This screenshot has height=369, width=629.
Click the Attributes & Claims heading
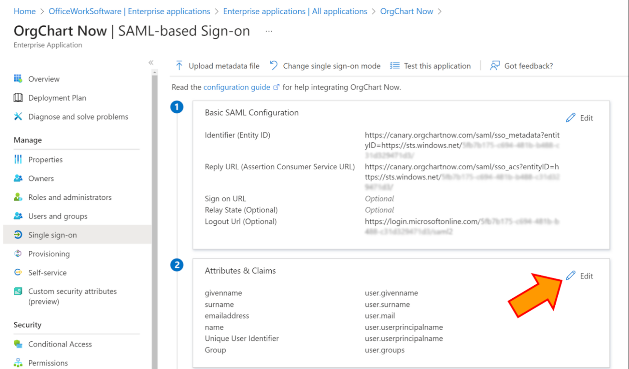pyautogui.click(x=240, y=271)
